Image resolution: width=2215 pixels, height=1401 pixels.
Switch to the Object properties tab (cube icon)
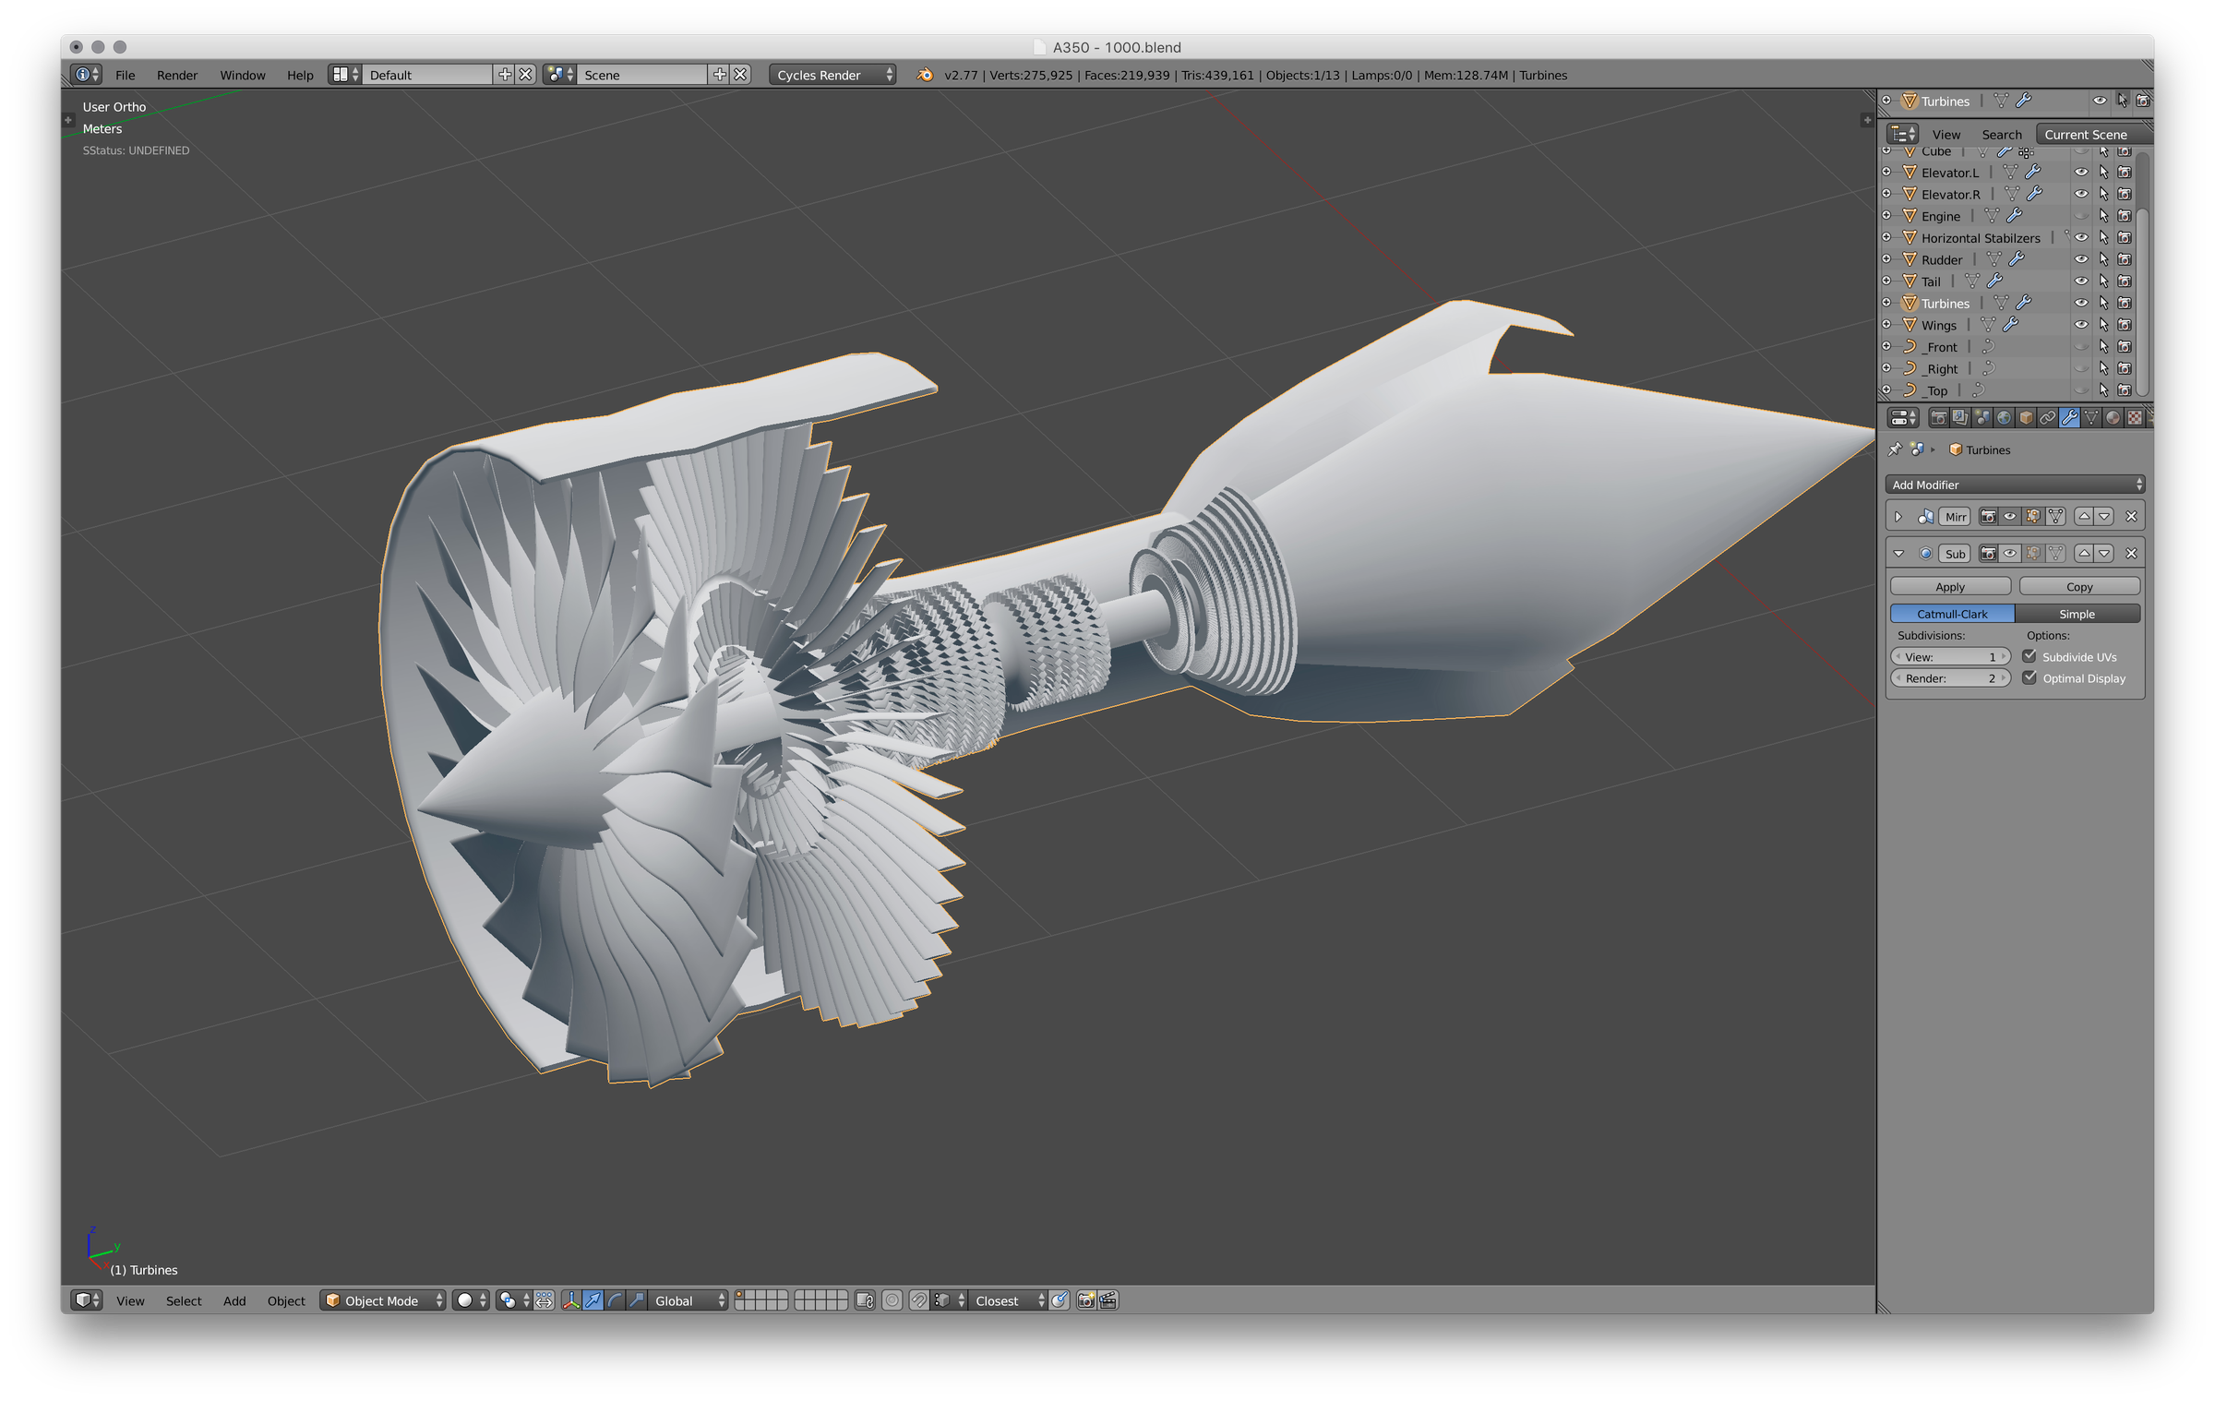coord(2025,418)
